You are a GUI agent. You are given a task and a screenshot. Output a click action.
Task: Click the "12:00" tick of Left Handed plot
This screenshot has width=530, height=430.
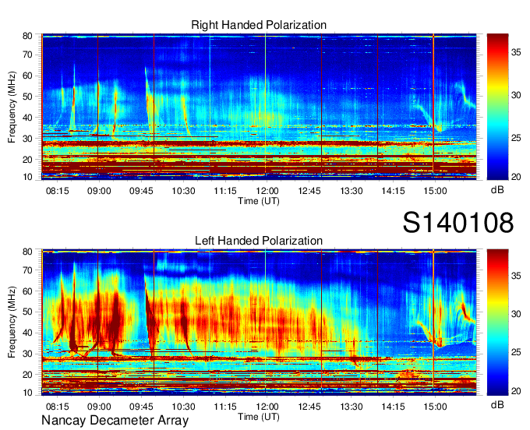click(267, 407)
